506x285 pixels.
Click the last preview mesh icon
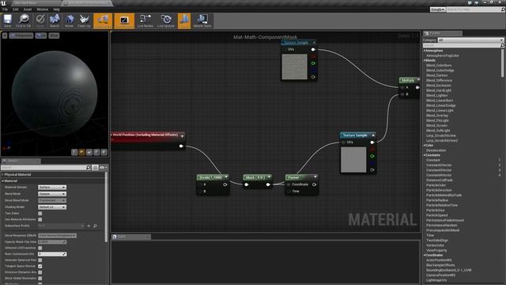[x=104, y=152]
